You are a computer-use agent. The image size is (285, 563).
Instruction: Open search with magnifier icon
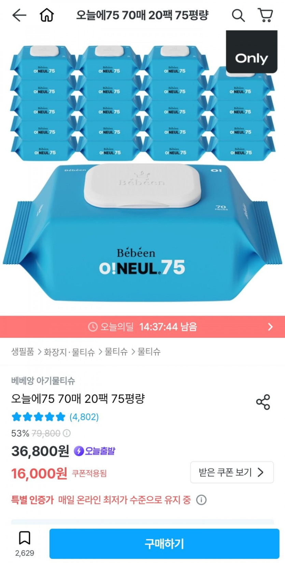[x=238, y=15]
